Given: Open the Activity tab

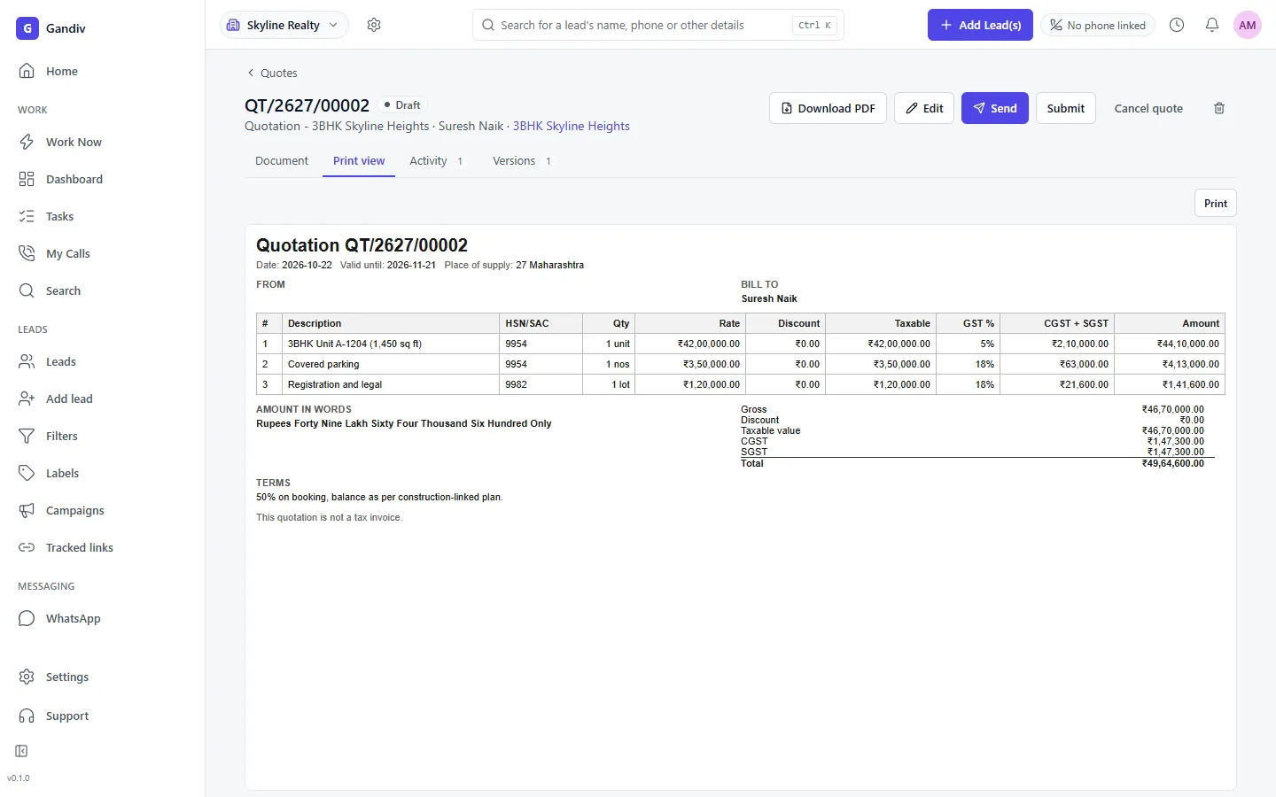Looking at the screenshot, I should pyautogui.click(x=436, y=160).
